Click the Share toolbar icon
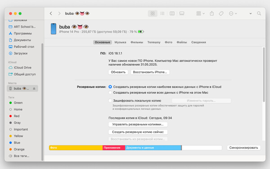 pos(212,14)
